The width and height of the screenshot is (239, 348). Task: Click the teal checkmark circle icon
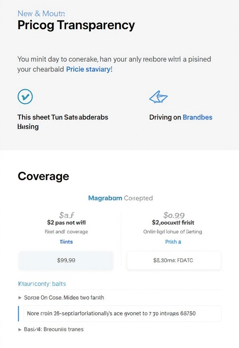pyautogui.click(x=25, y=97)
